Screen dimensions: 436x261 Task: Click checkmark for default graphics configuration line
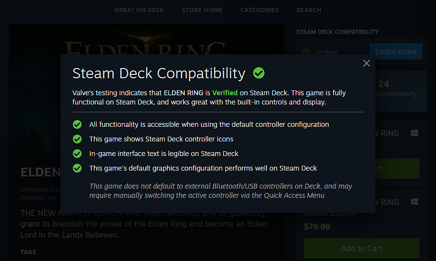[x=77, y=168]
